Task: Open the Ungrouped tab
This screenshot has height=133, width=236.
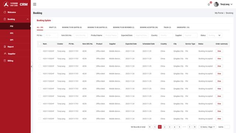Action: click(x=183, y=27)
